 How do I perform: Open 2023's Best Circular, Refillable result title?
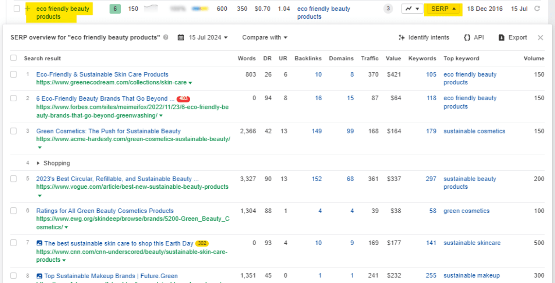tap(117, 179)
